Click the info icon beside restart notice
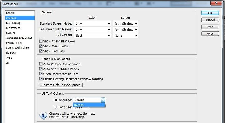The width and height of the screenshot is (225, 123). [43, 116]
